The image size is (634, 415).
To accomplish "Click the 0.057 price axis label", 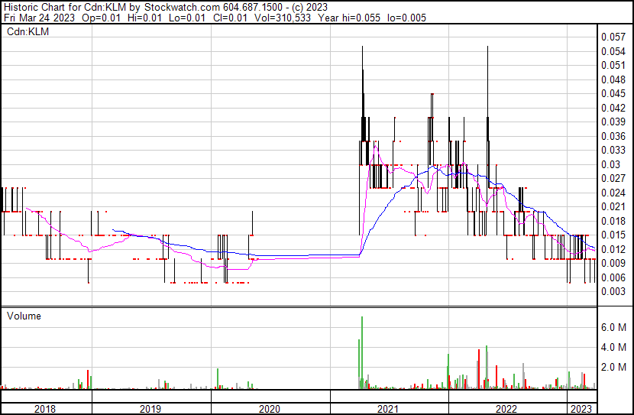I will 613,37.
